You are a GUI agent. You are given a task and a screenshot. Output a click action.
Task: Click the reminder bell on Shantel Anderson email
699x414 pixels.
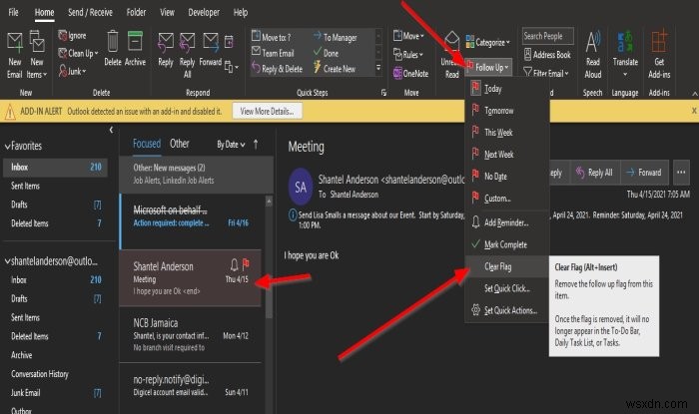pyautogui.click(x=234, y=265)
